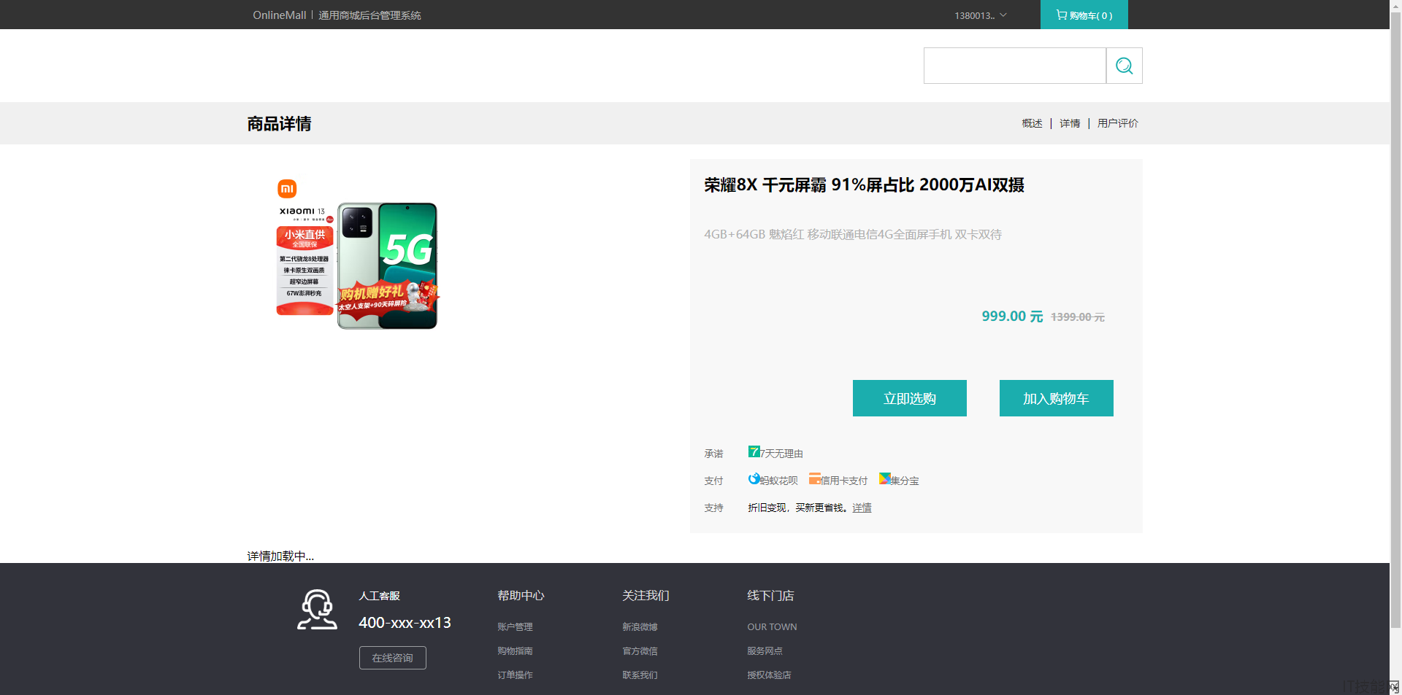
Task: Click the 荣耀8X product title
Action: pyautogui.click(x=864, y=185)
